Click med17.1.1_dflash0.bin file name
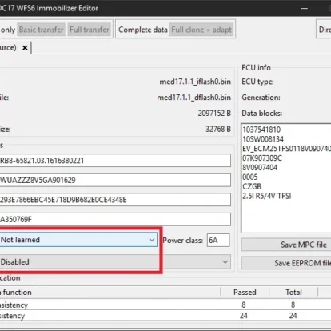This screenshot has height=331, width=331. tap(194, 98)
